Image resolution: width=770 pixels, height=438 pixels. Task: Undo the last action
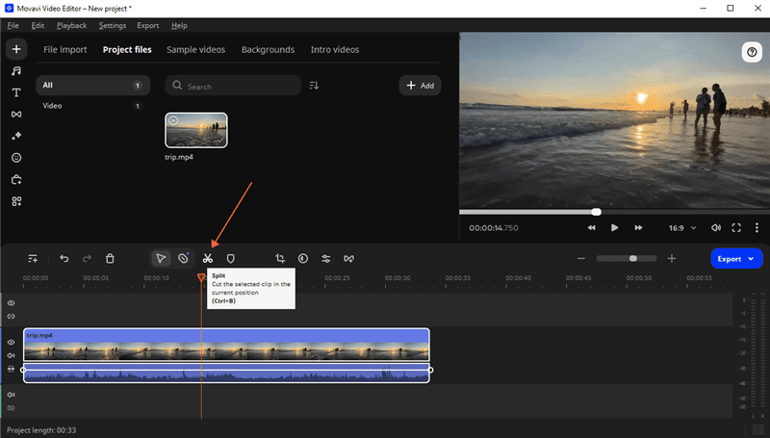[64, 258]
